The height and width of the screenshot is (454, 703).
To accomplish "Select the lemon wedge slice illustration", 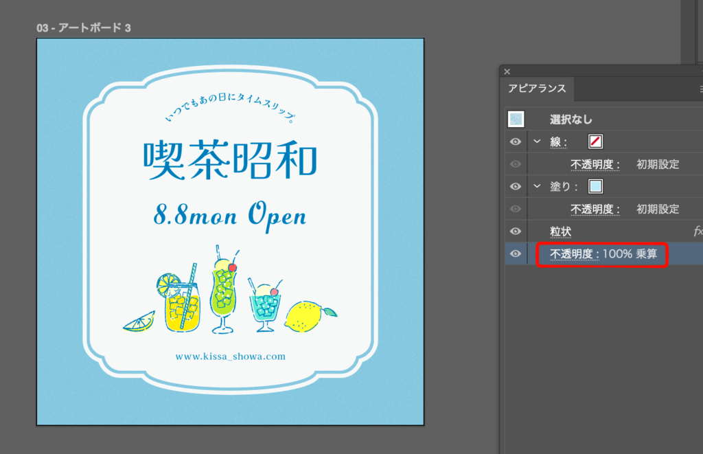I will (140, 321).
